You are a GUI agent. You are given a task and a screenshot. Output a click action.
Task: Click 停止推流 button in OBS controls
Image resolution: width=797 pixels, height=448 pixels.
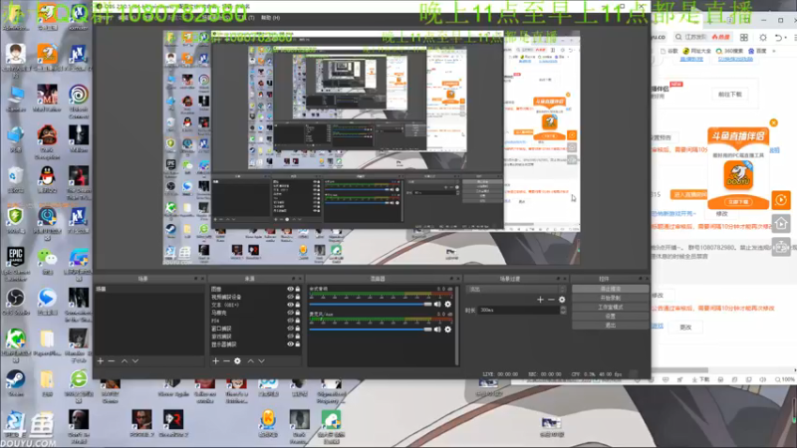point(611,289)
